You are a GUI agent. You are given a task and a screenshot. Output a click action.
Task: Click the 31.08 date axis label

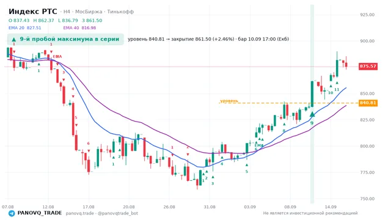point(210,207)
